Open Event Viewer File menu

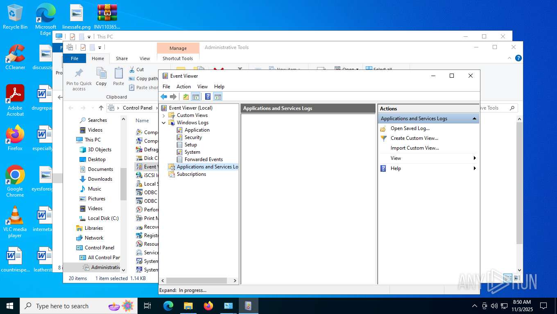coord(166,87)
